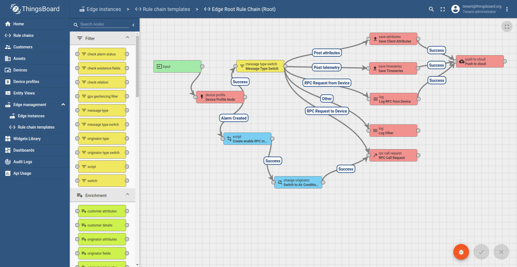Apply changes with the checkmark button
The width and height of the screenshot is (517, 267).
point(481,252)
